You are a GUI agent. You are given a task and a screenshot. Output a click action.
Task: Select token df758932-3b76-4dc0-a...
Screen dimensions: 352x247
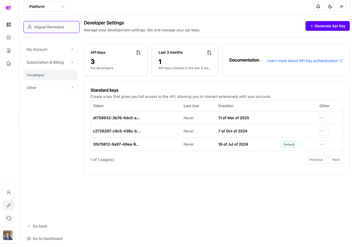tap(116, 118)
